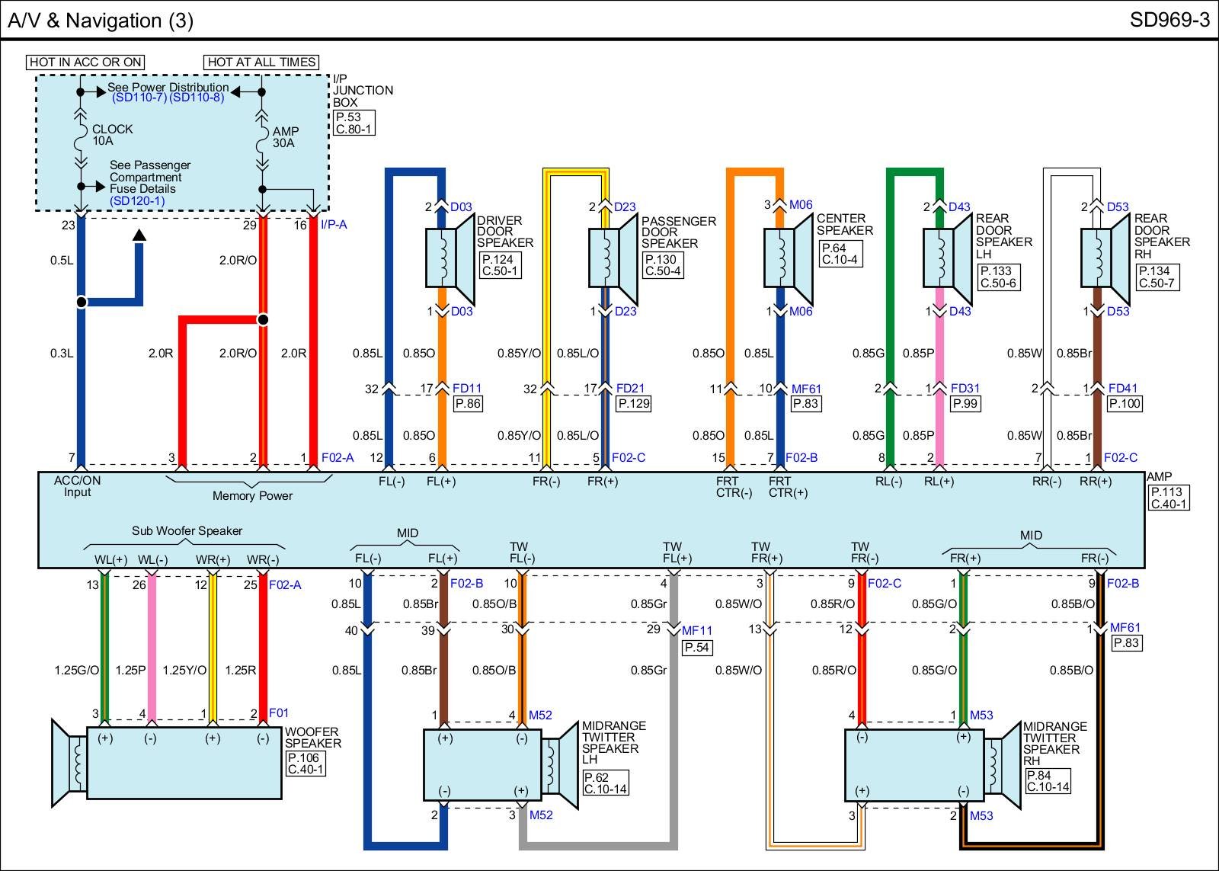Open the SD110-7 power distribution link

[139, 98]
